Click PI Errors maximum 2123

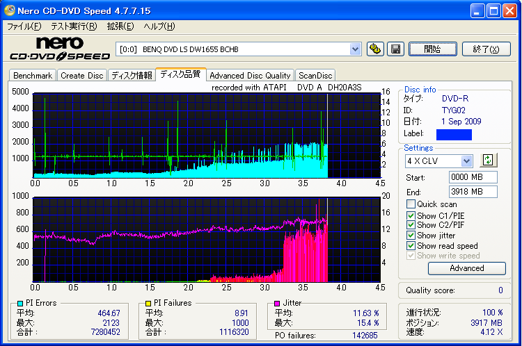click(111, 322)
